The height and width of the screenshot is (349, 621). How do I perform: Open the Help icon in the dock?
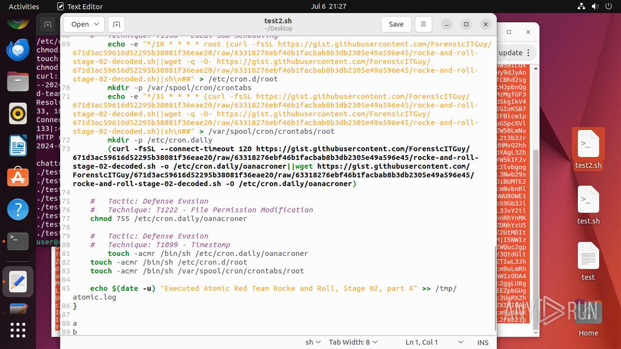[18, 209]
